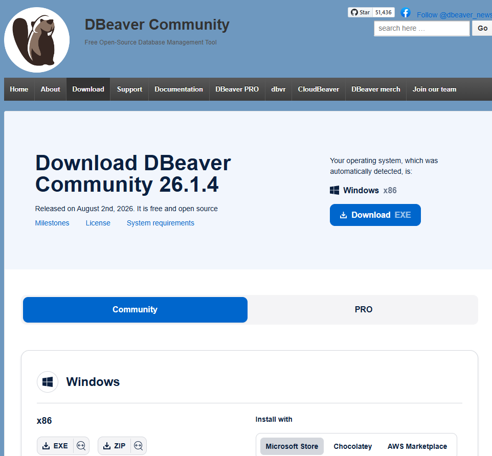Click the x86 architecture heading

click(x=44, y=421)
